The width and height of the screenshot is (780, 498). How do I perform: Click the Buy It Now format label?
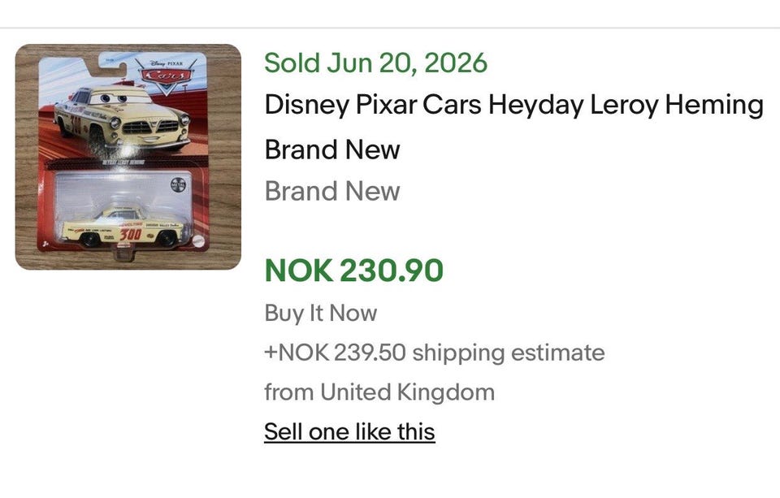pos(321,313)
